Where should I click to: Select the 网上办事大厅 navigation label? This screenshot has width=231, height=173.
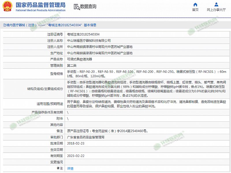216,10
